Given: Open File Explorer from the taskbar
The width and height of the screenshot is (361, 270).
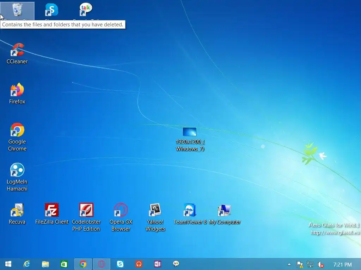Looking at the screenshot, I should pyautogui.click(x=45, y=264).
